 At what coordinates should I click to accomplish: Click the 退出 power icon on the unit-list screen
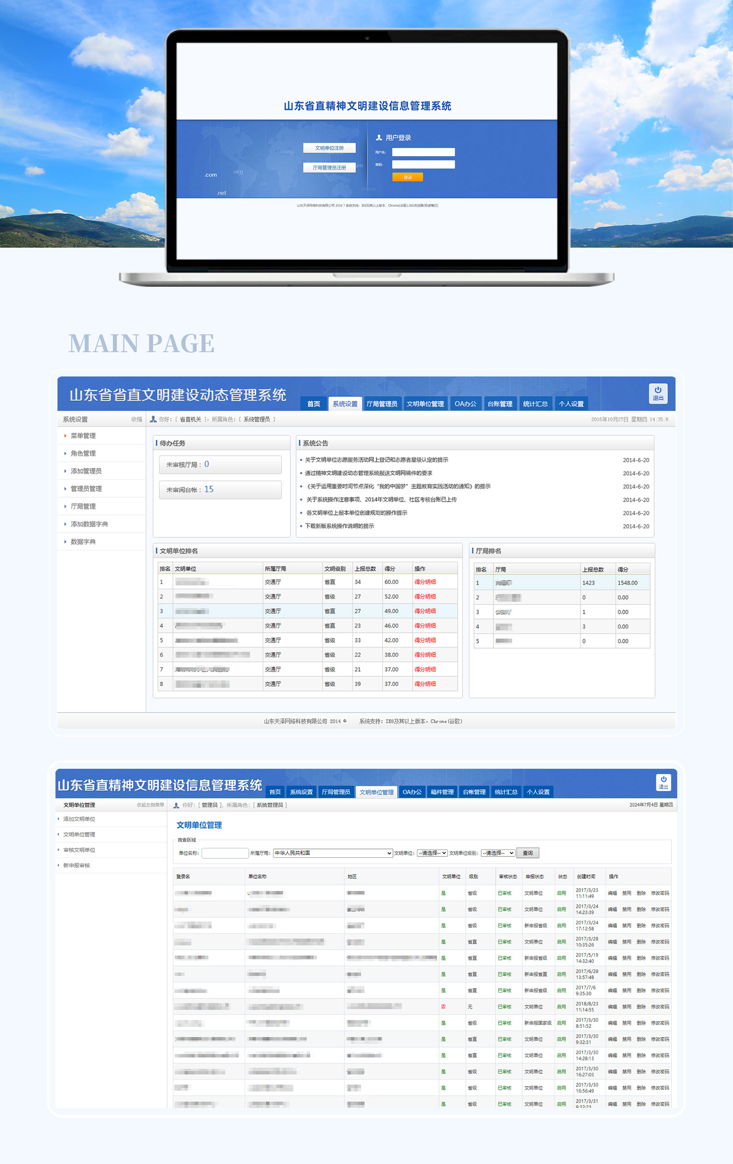(x=663, y=782)
